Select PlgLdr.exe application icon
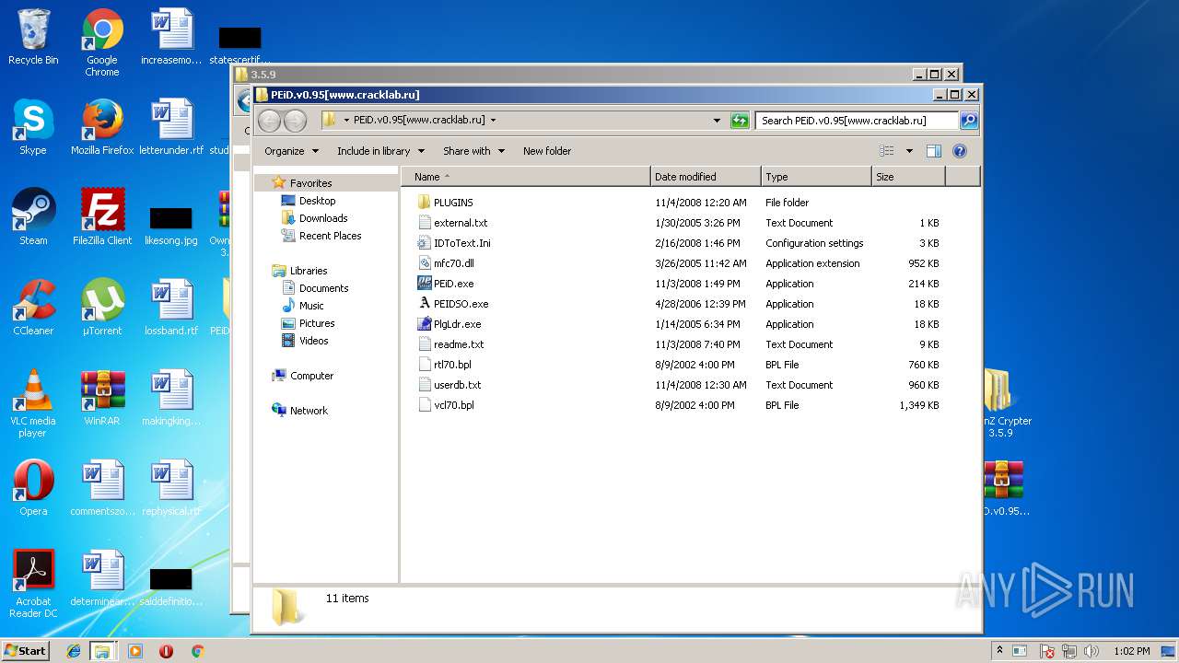 click(x=424, y=324)
